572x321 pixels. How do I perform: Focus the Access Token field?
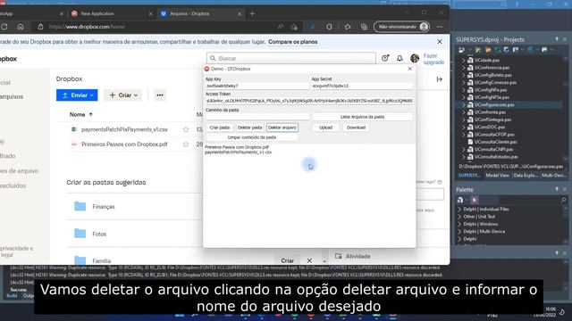point(309,101)
